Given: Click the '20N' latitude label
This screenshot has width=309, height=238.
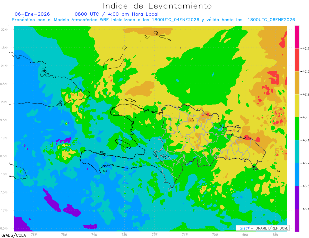Looking at the screenshot, I should [4, 102].
